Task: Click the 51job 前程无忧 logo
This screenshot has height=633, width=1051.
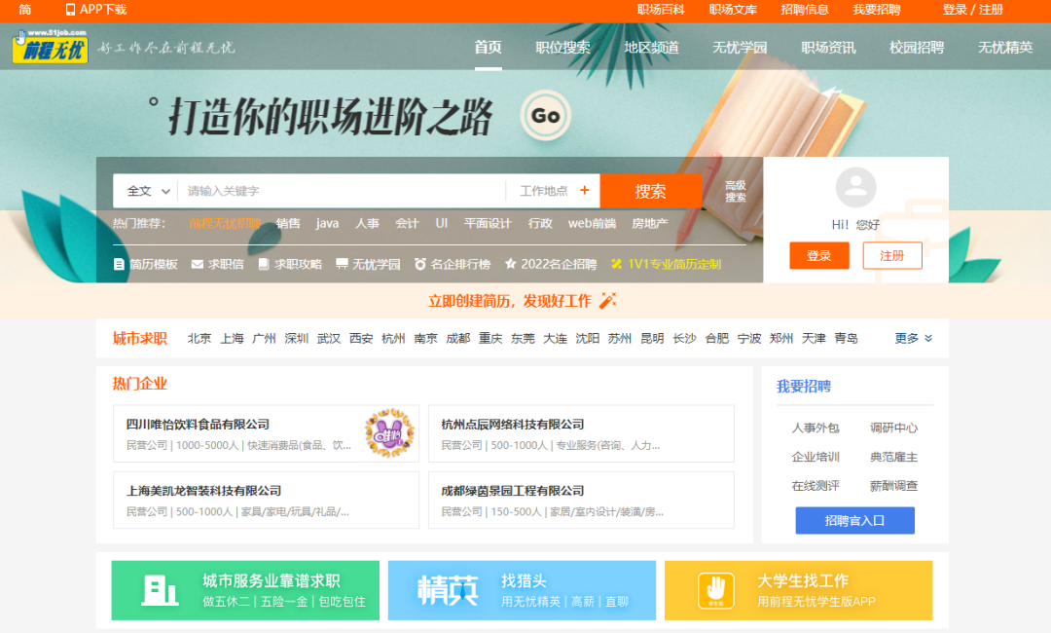Action: point(51,47)
